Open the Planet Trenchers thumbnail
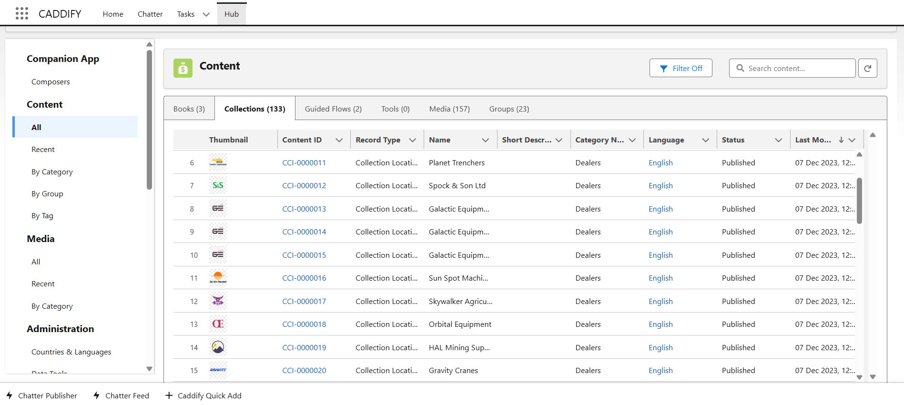Screen dimensions: 904x405 pos(218,162)
